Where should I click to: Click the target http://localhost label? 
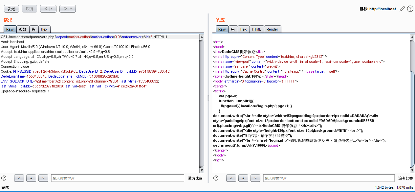378,9
